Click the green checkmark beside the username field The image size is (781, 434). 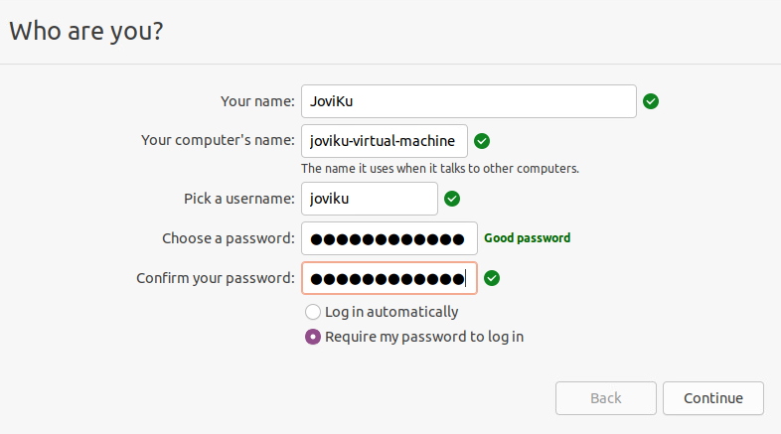tap(452, 199)
